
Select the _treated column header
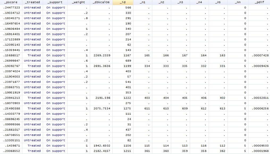(32, 2)
